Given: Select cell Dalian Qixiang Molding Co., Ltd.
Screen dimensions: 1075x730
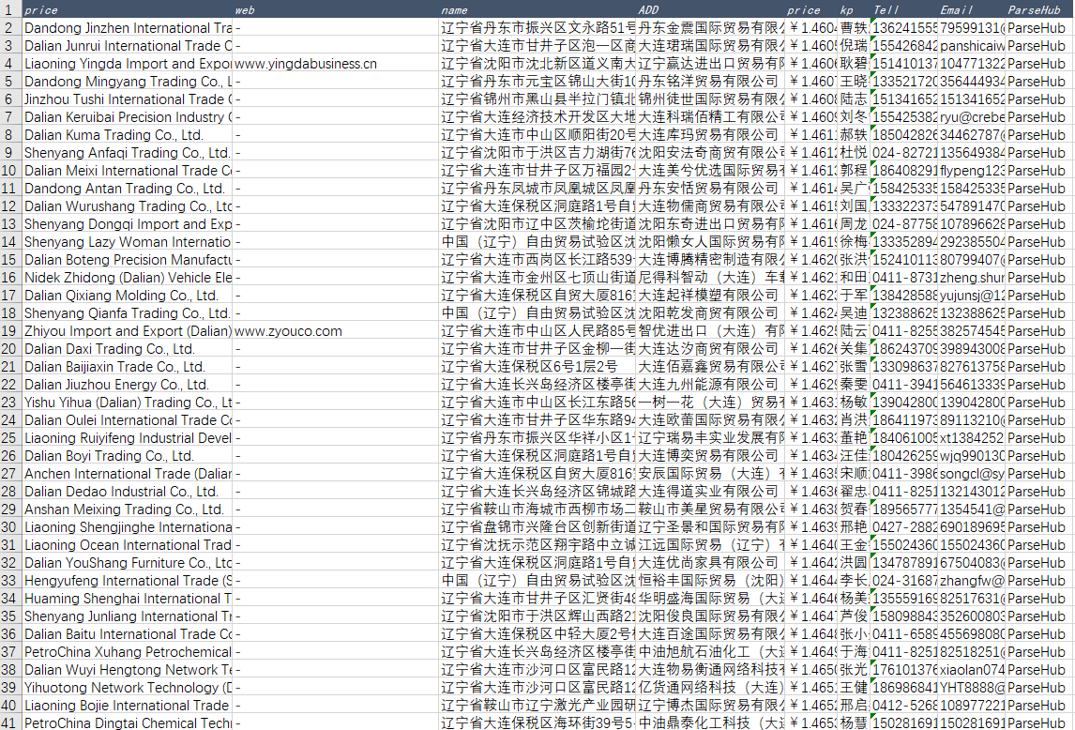Looking at the screenshot, I should [128, 296].
